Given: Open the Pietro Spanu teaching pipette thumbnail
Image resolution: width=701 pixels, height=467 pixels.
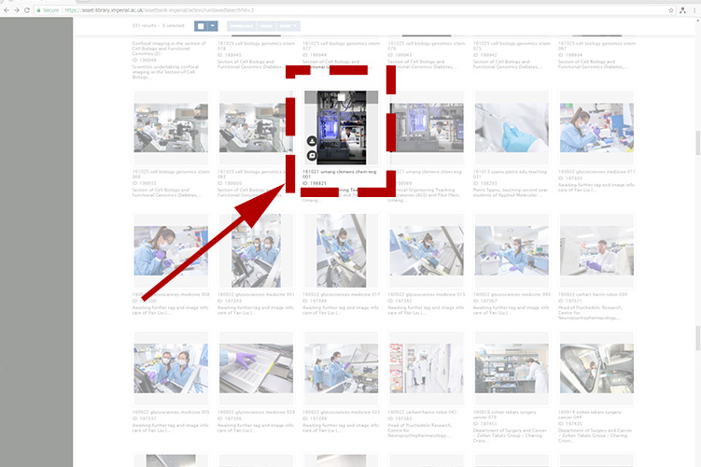Looking at the screenshot, I should 511,128.
